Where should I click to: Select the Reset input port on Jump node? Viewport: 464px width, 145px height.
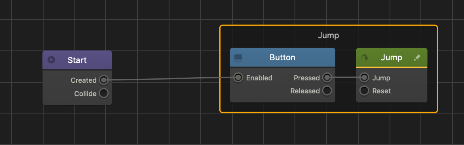click(364, 91)
